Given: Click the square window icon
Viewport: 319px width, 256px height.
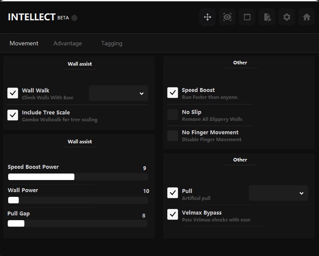Looking at the screenshot, I should click(247, 17).
